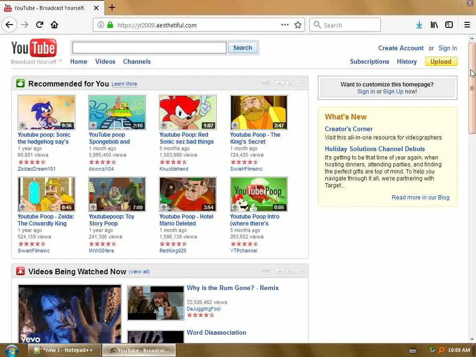Screen dimensions: 476x357
Task: Open the Videos navigation tab
Action: (105, 62)
